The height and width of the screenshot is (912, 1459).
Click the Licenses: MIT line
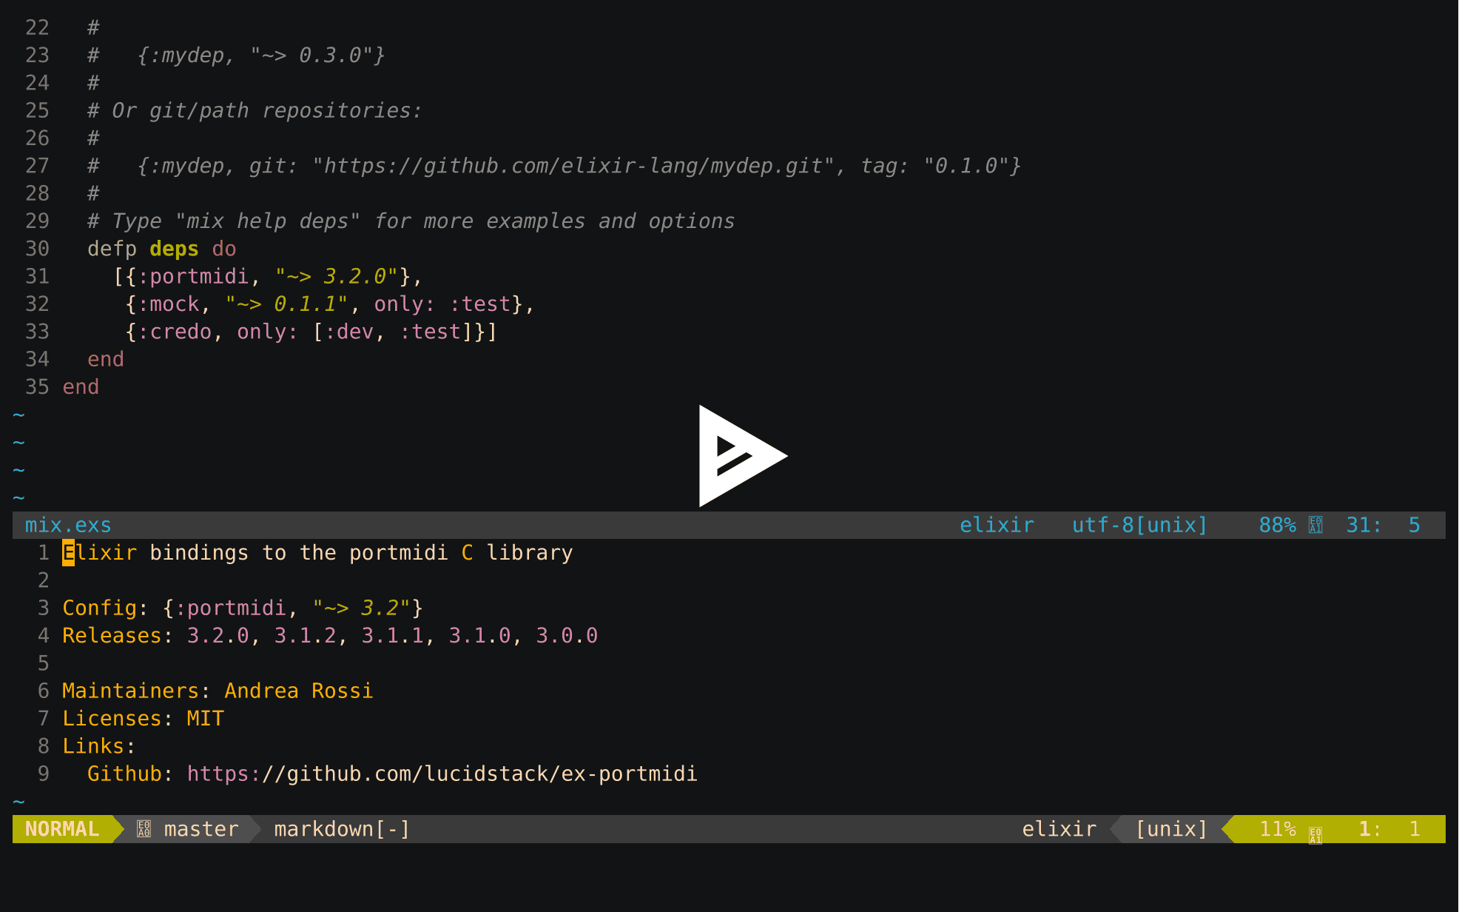coord(143,718)
